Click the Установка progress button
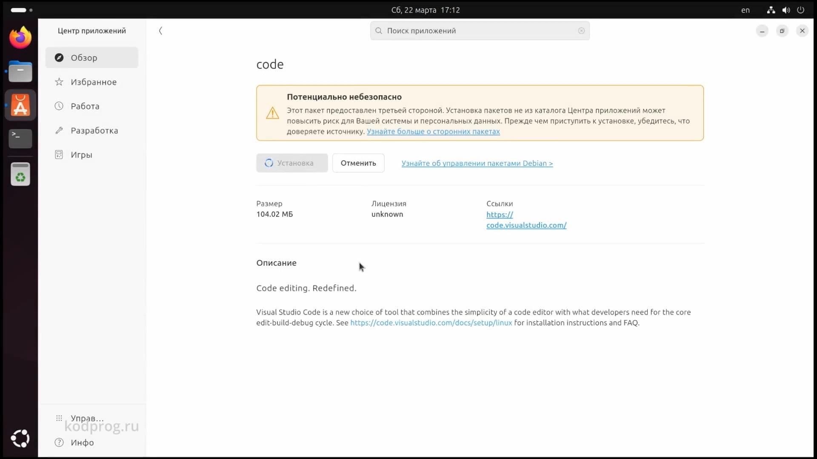The height and width of the screenshot is (459, 817). coord(292,163)
